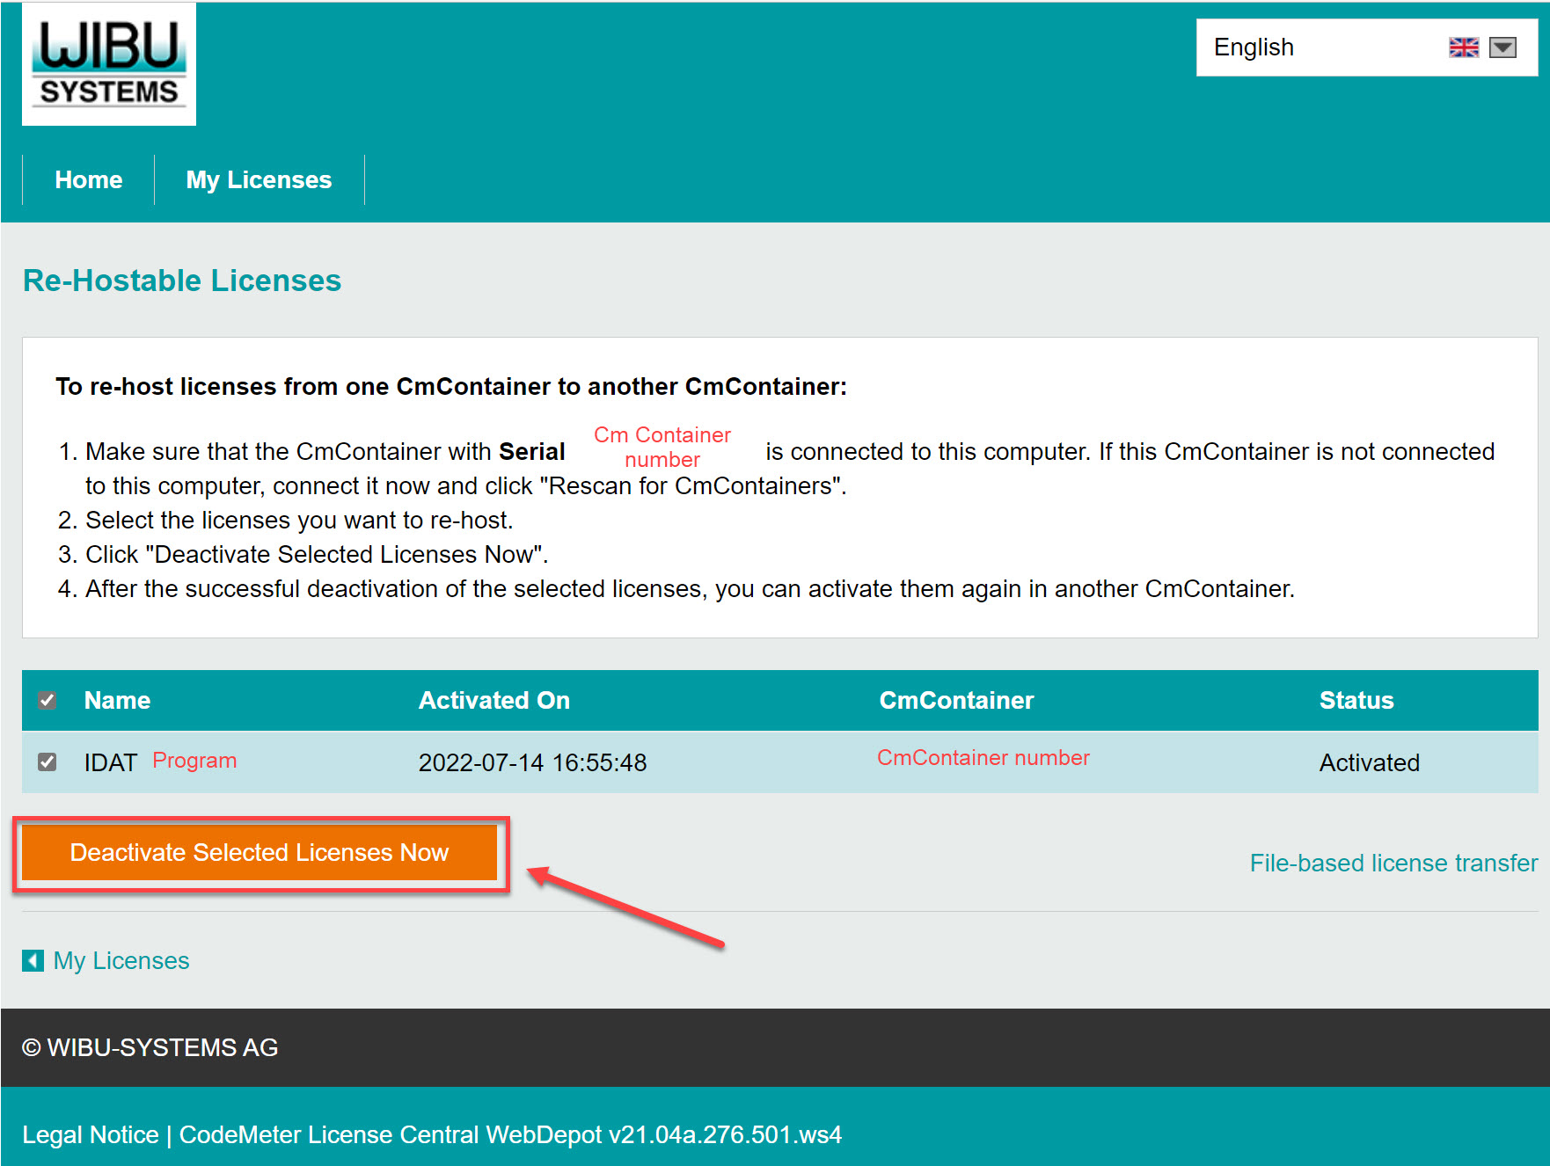
Task: Go back via My Licenses link below the table
Action: [x=121, y=960]
